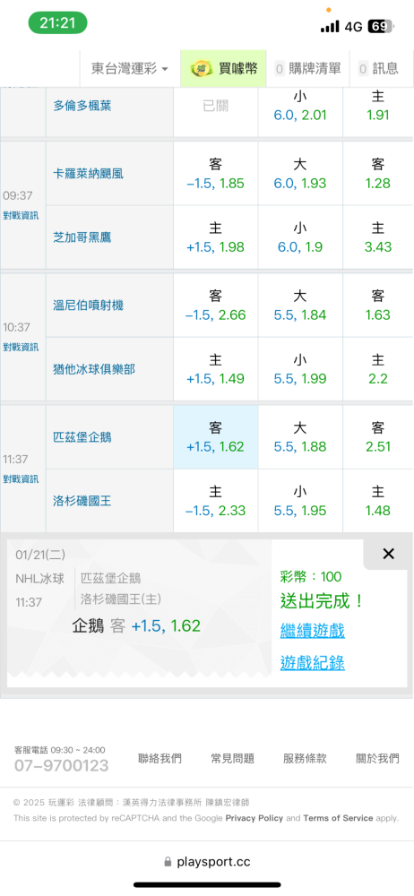Pick 大 5.5, 1.84 for Winnipeg game

(x=300, y=306)
